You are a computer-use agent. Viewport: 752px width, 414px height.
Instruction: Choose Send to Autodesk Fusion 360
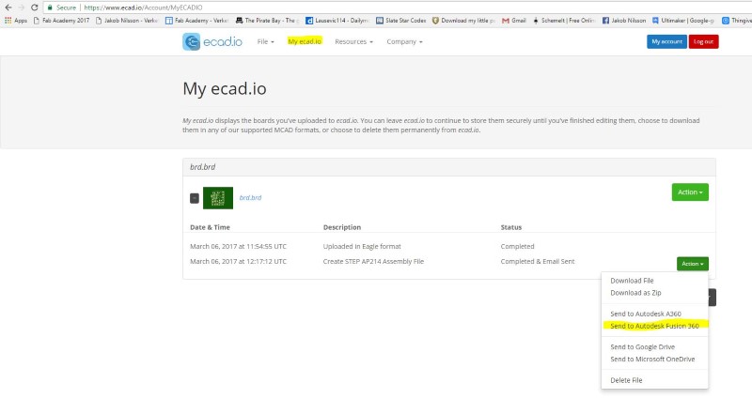point(654,326)
